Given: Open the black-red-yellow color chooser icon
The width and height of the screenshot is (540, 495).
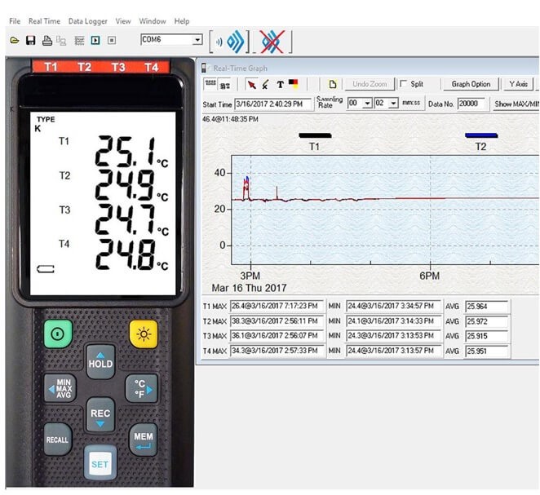Looking at the screenshot, I should pos(293,84).
